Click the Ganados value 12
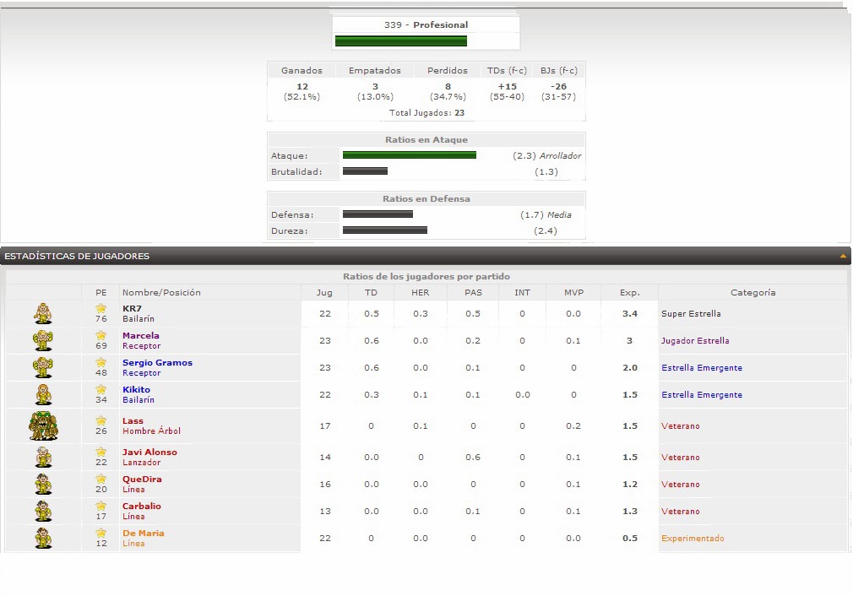The width and height of the screenshot is (853, 596). click(x=302, y=86)
